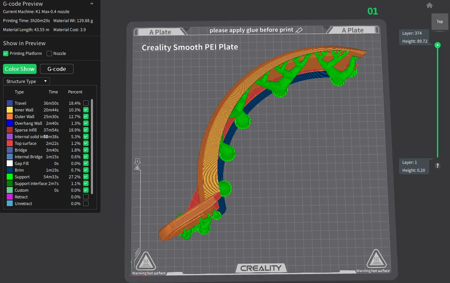Click the Sparse infill color swatch
The height and width of the screenshot is (283, 450).
click(x=9, y=130)
